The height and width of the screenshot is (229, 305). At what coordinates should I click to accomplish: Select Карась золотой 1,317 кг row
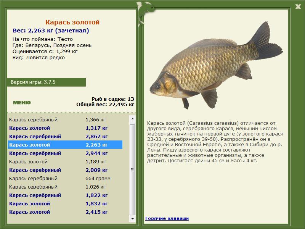coord(65,128)
